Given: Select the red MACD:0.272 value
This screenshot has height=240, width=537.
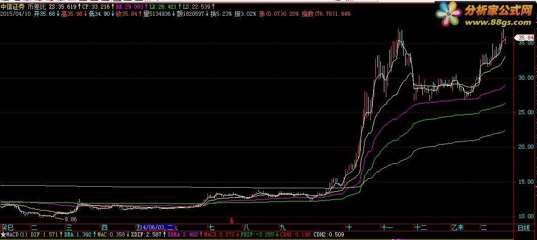Looking at the screenshot, I should 218,235.
